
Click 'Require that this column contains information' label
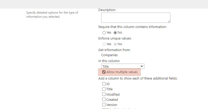(x=132, y=27)
